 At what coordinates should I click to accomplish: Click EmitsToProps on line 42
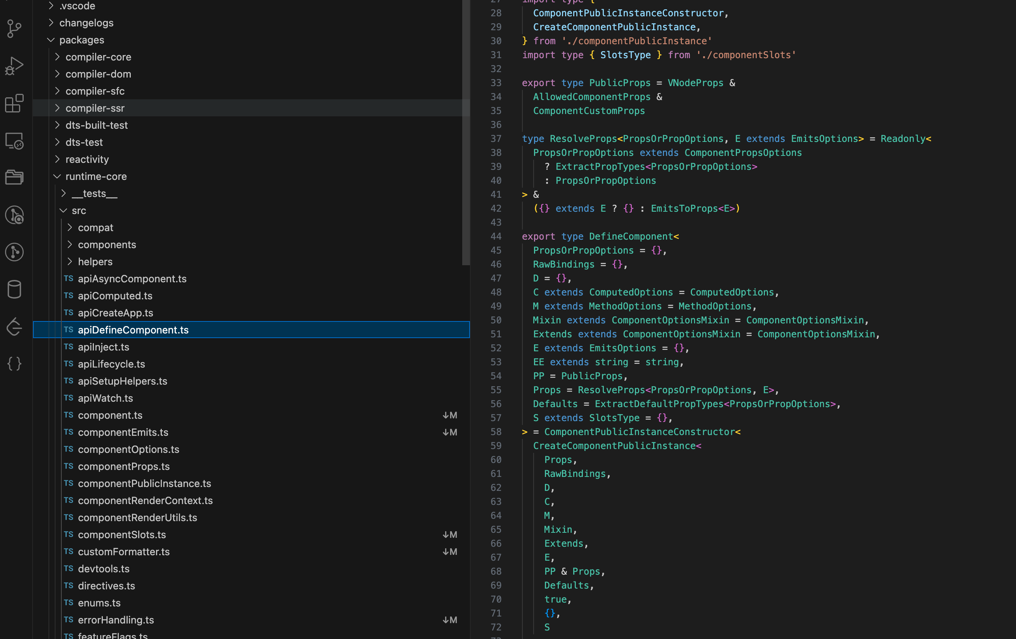click(x=684, y=209)
